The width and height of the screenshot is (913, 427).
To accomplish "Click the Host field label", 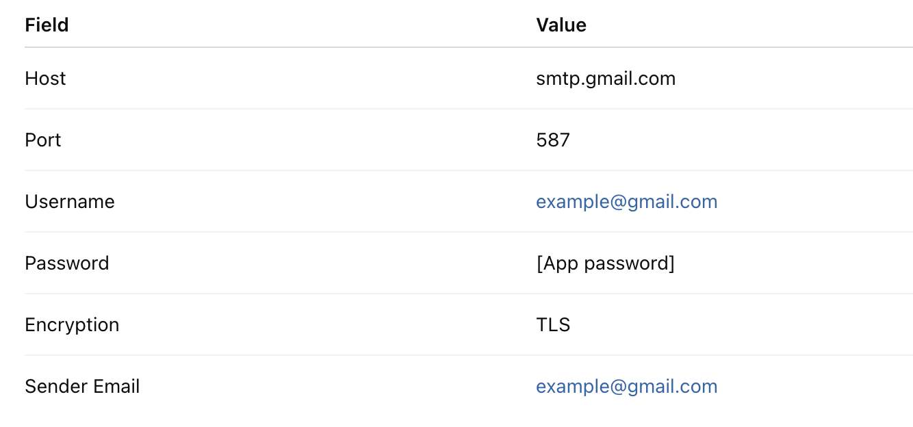I will click(x=45, y=79).
